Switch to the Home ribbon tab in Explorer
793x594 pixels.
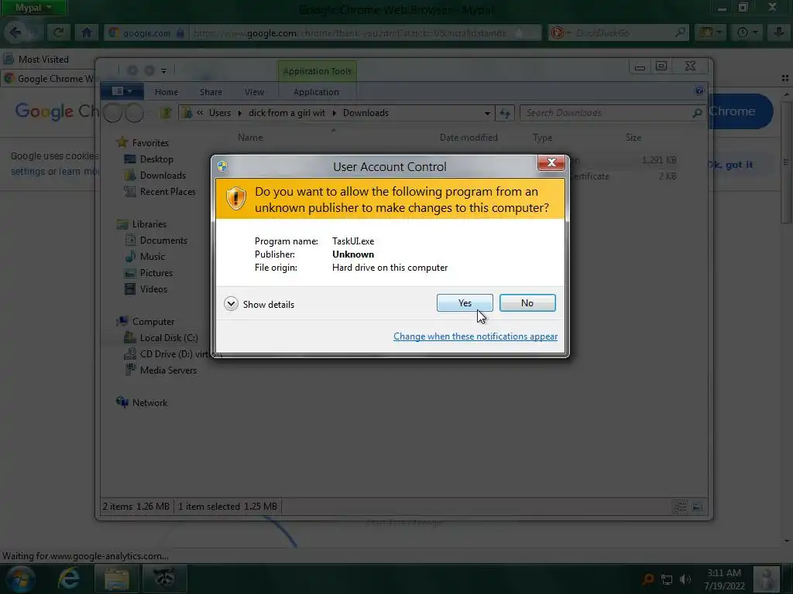166,92
